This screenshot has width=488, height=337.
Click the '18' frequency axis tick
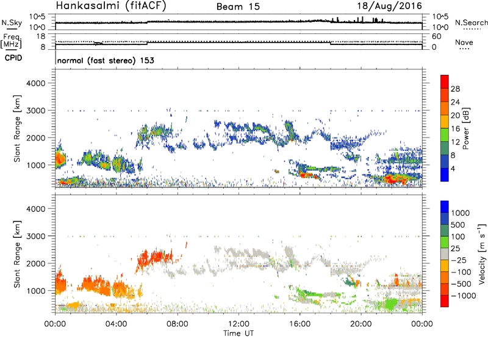[41, 36]
